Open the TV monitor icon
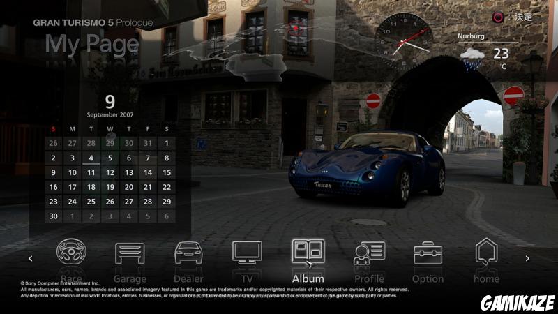558x314 pixels. point(247,253)
